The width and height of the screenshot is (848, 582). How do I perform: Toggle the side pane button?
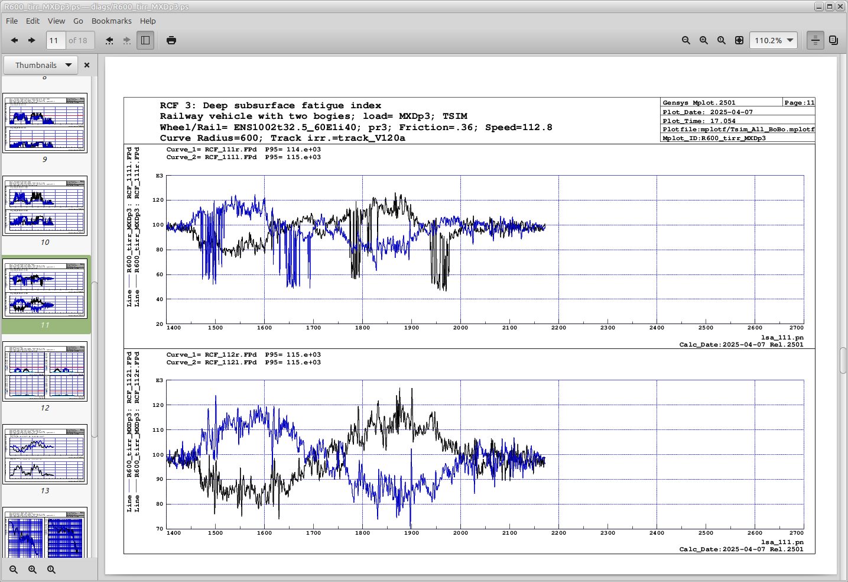click(145, 40)
